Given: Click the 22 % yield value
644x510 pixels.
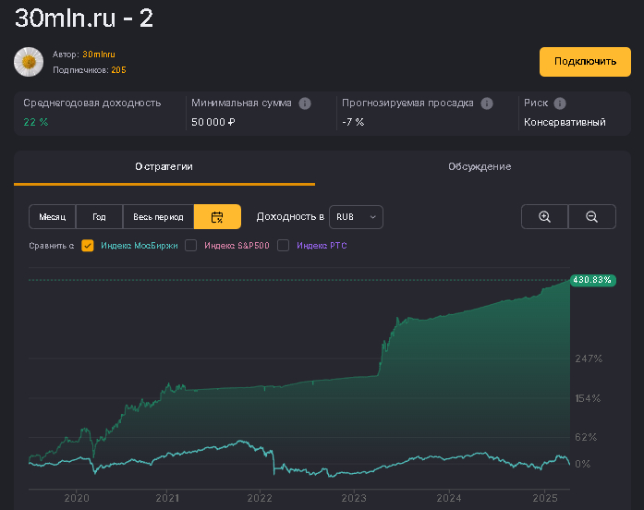Looking at the screenshot, I should (x=36, y=122).
